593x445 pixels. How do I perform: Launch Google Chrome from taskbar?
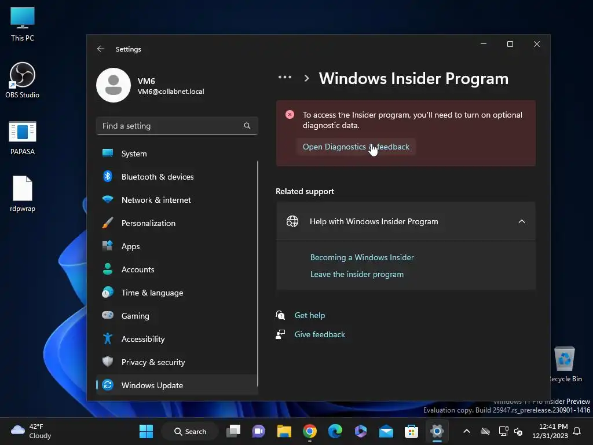click(309, 431)
